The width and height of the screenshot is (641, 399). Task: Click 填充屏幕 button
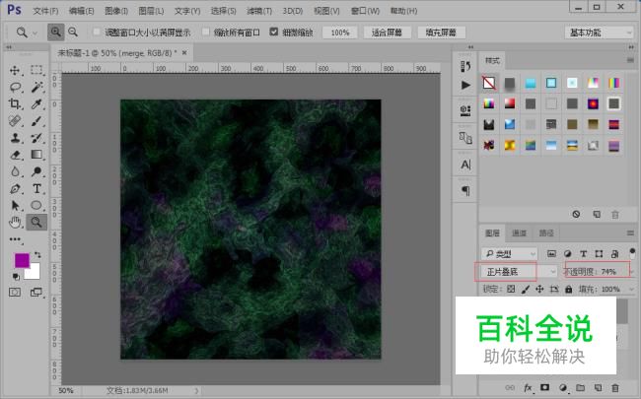441,33
